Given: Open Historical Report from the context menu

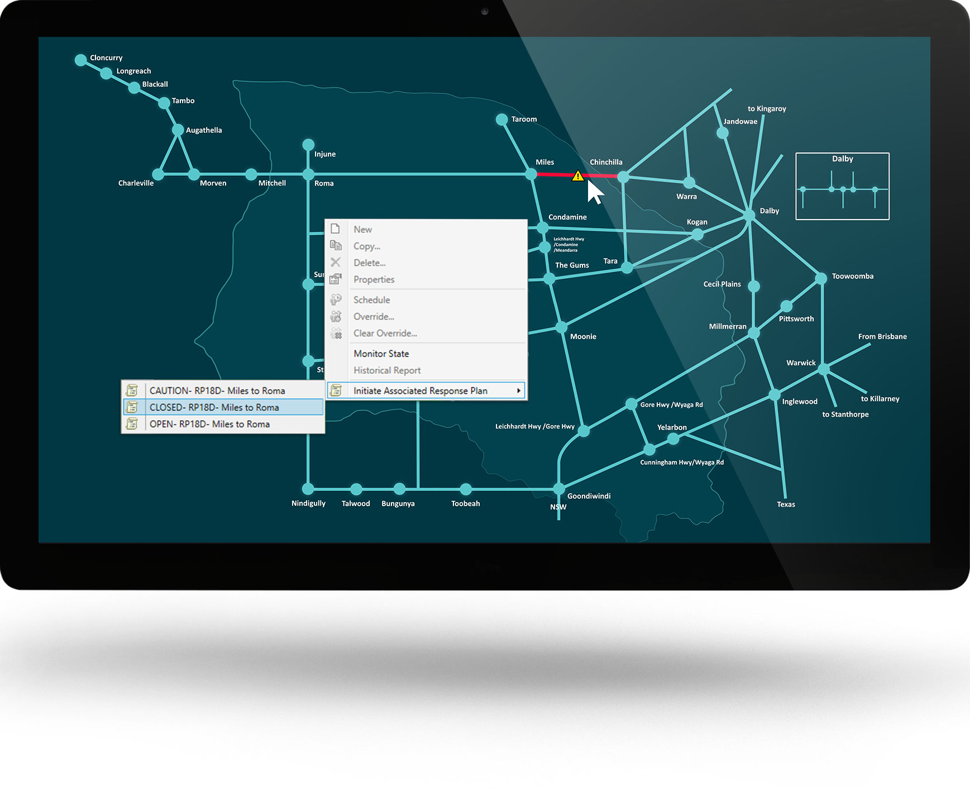Looking at the screenshot, I should coord(387,370).
